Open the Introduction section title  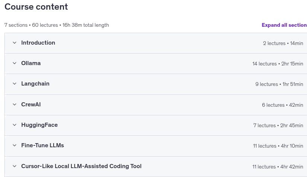click(38, 43)
